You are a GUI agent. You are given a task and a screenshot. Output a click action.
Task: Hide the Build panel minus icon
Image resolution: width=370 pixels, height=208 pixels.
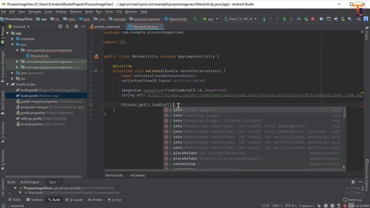coord(360,182)
